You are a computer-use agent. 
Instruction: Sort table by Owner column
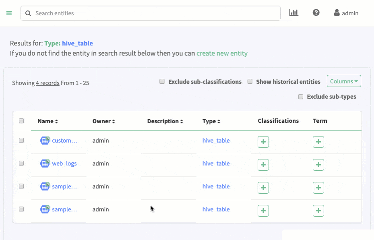(x=103, y=121)
